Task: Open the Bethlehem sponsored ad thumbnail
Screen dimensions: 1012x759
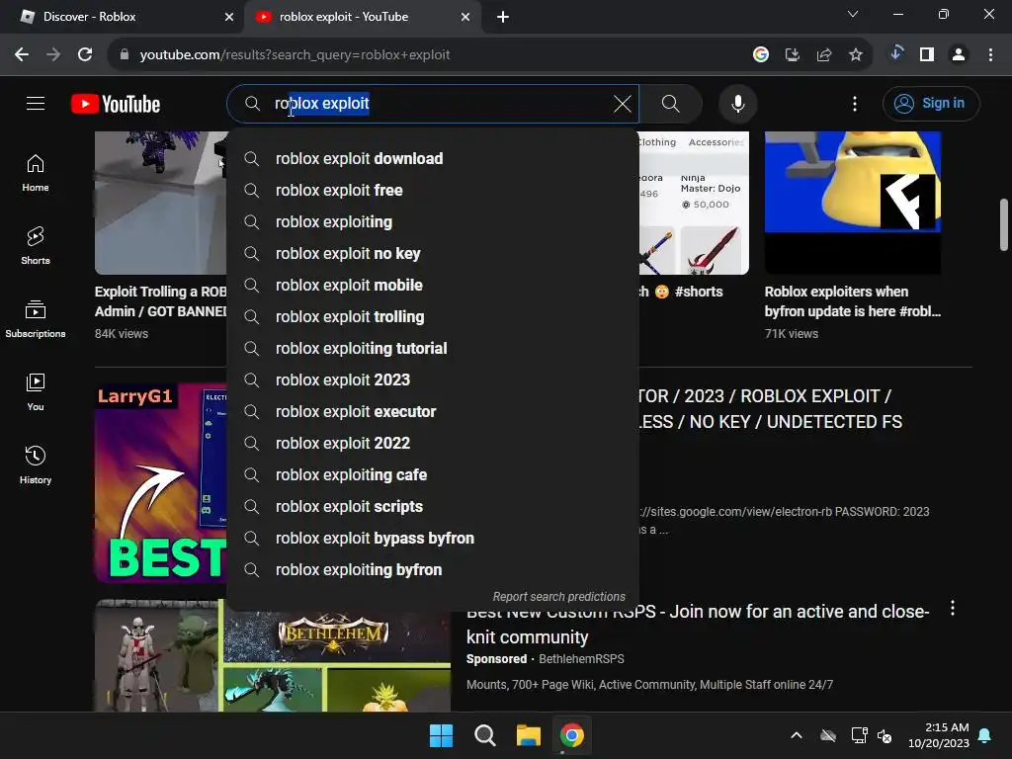Action: [x=273, y=656]
